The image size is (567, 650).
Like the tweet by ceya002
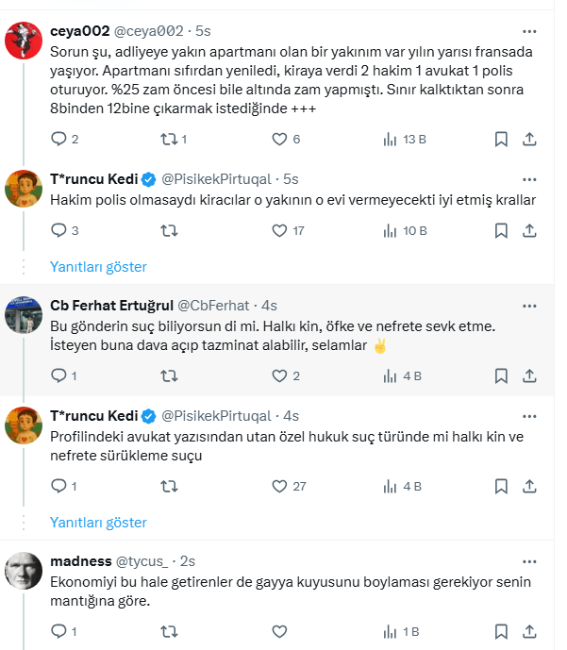tap(279, 139)
